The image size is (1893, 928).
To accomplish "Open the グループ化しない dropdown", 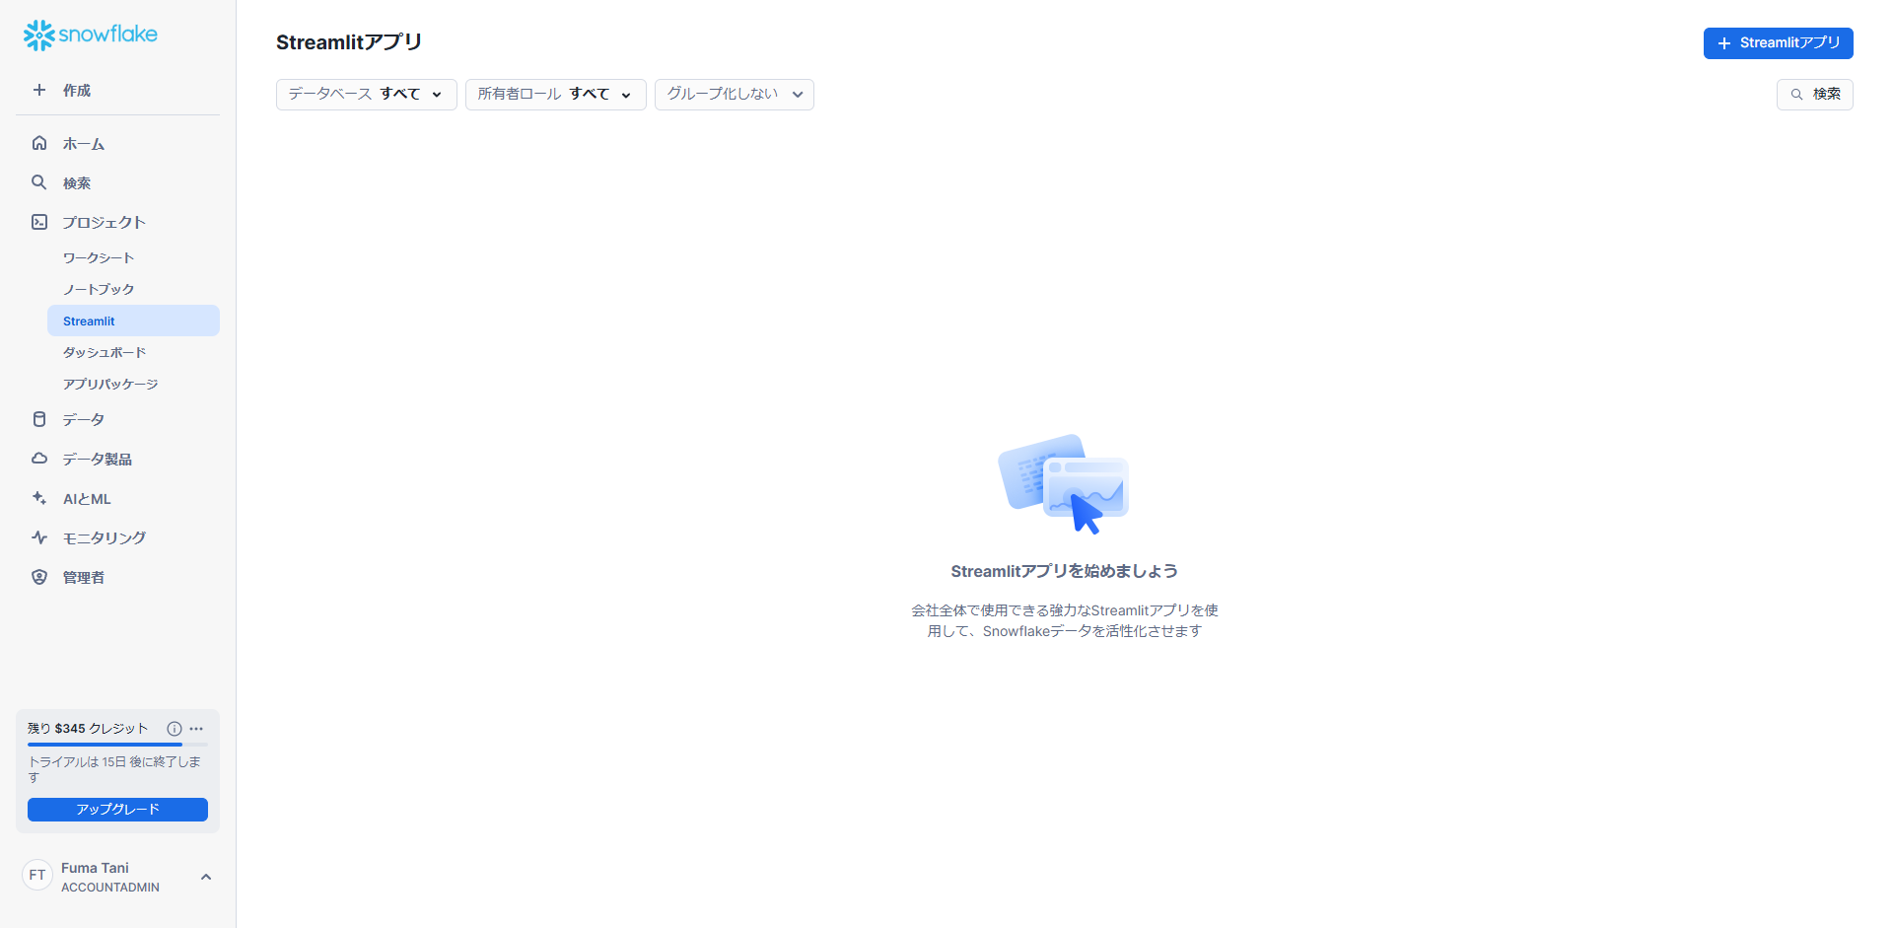I will [734, 94].
